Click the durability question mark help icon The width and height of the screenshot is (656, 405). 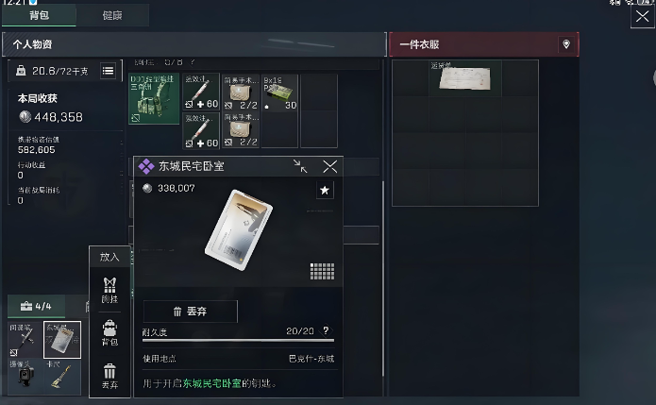[326, 330]
